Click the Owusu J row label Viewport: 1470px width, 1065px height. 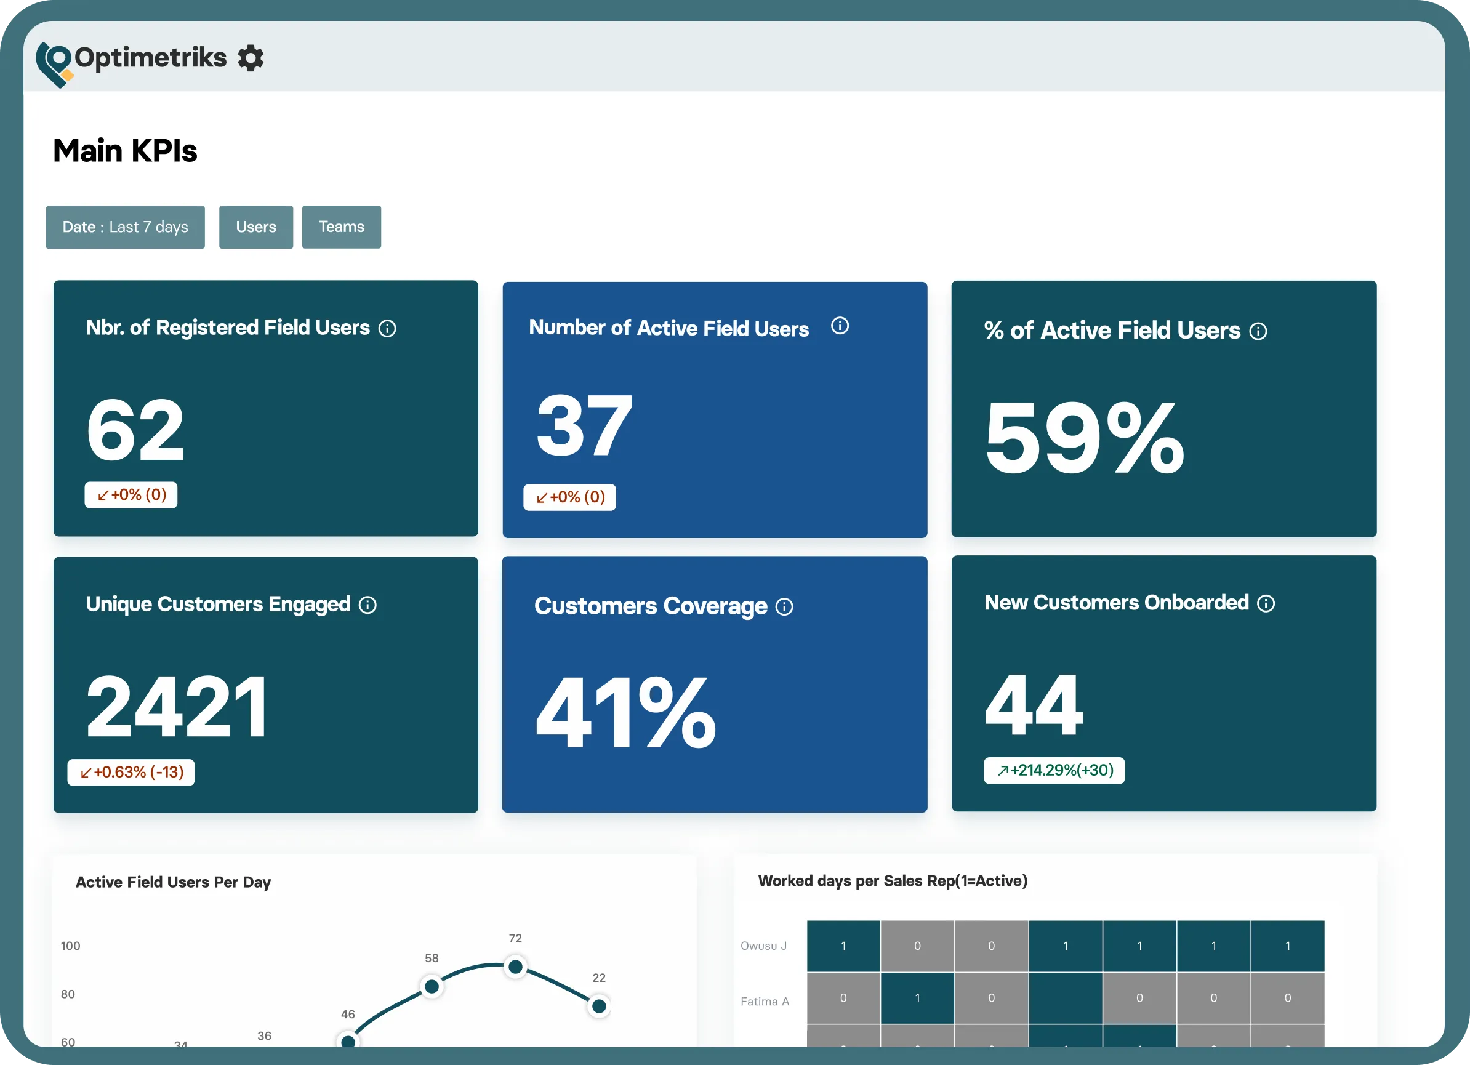(763, 946)
